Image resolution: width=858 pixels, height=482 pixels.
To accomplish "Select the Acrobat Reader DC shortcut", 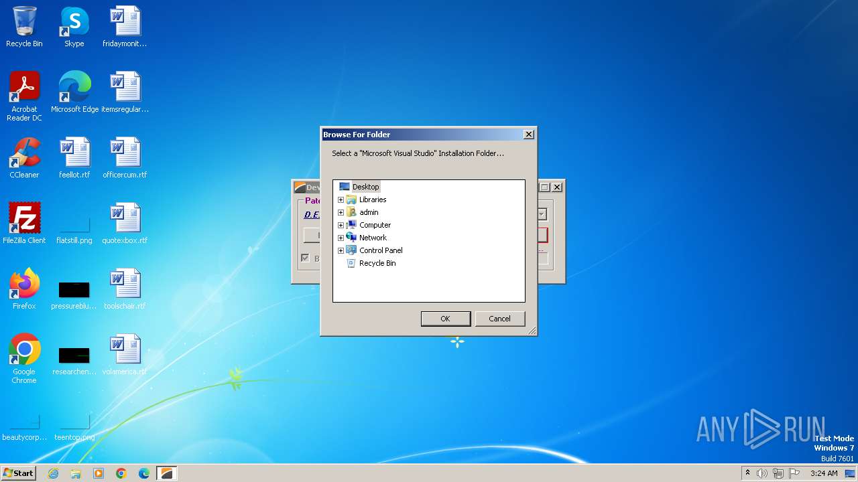I will (x=24, y=96).
